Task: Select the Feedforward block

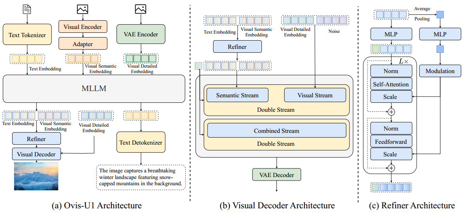Action: pos(391,142)
